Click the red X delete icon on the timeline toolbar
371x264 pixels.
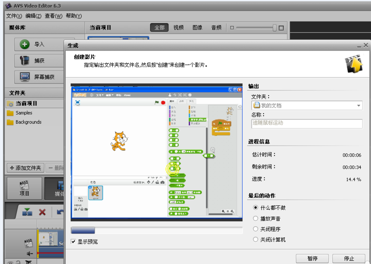[42, 212]
